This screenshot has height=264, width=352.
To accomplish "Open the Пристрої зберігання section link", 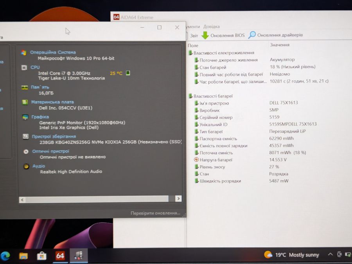I will click(54, 136).
